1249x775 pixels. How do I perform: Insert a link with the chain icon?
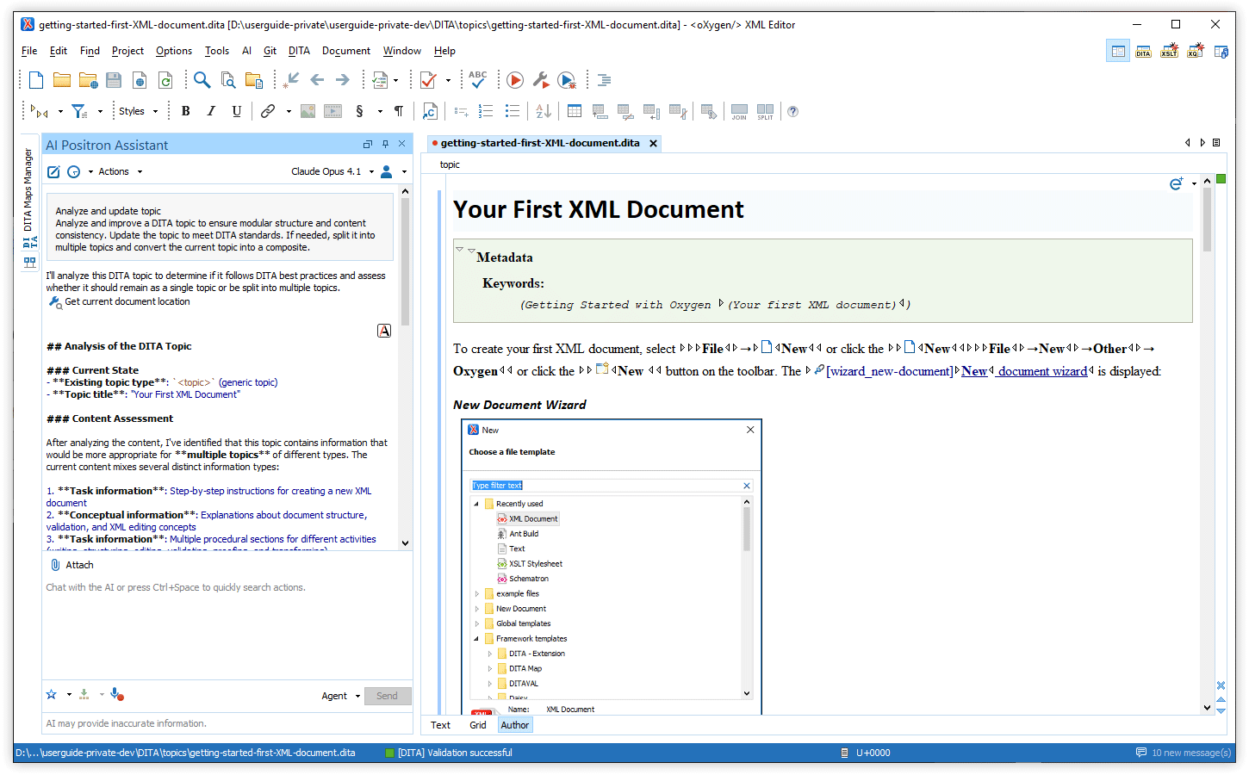pyautogui.click(x=268, y=111)
